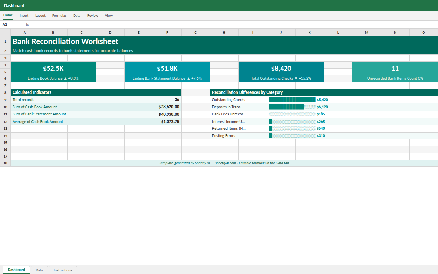Click the $265 bar value

click(x=321, y=122)
